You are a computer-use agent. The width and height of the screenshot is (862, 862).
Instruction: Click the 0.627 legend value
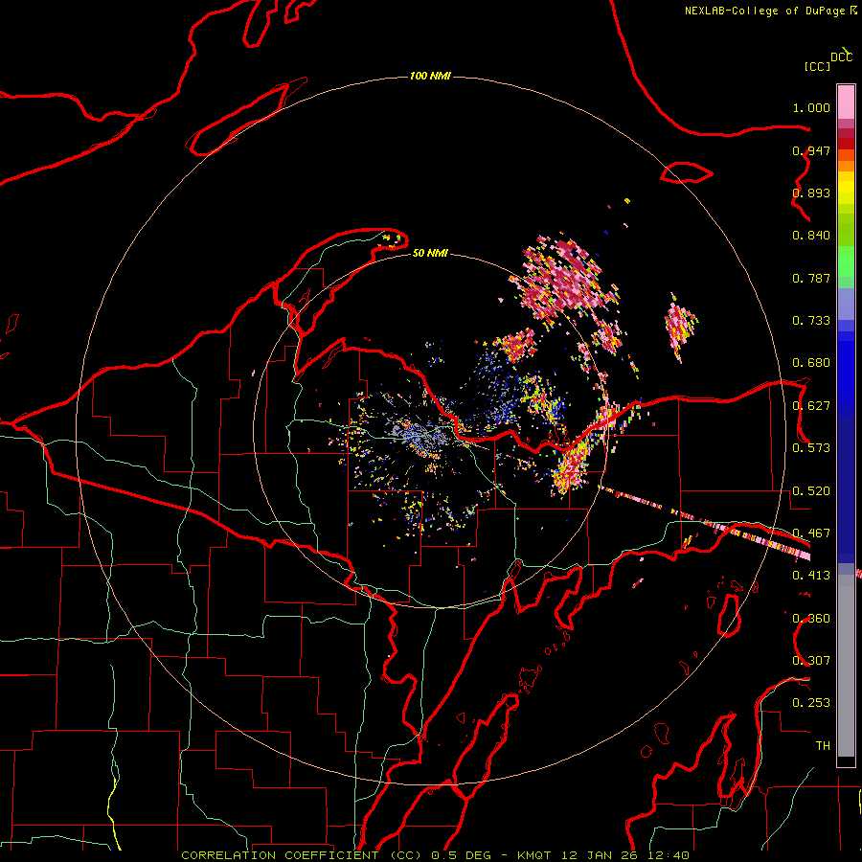pos(811,406)
